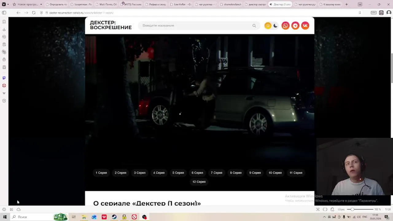This screenshot has height=221, width=393.
Task: Open sync cloud icon in status bar
Action: click(x=19, y=209)
